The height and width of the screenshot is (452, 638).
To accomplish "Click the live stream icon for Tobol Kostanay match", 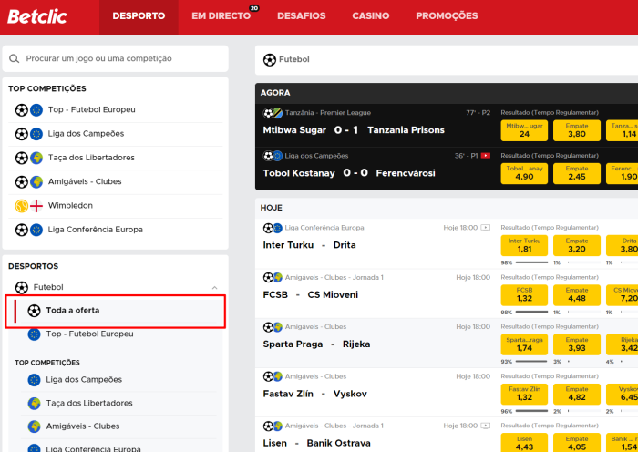I will click(x=486, y=156).
